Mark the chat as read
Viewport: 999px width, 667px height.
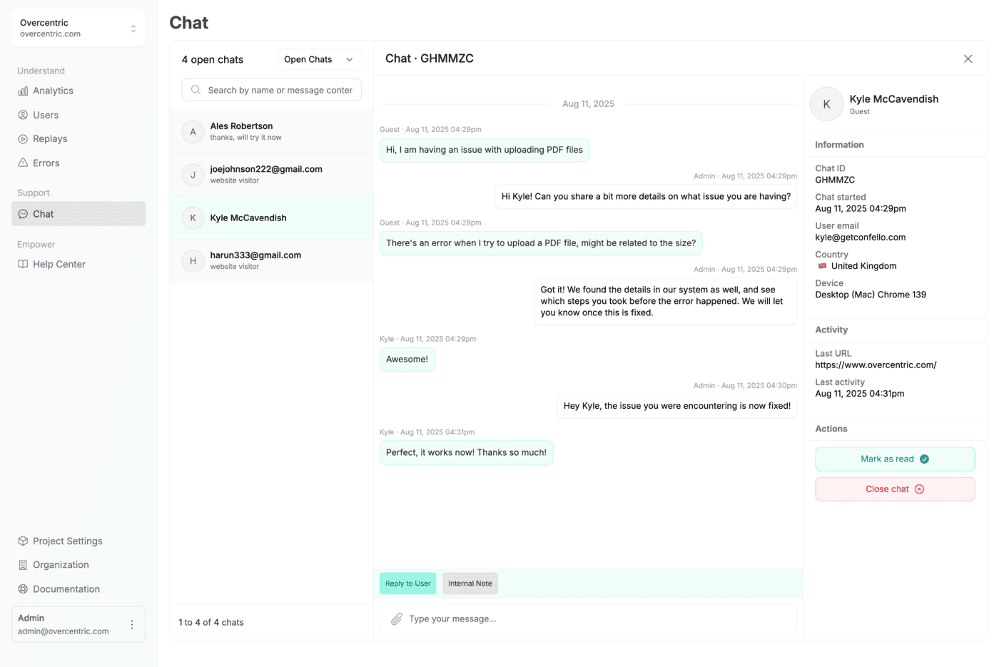(894, 459)
